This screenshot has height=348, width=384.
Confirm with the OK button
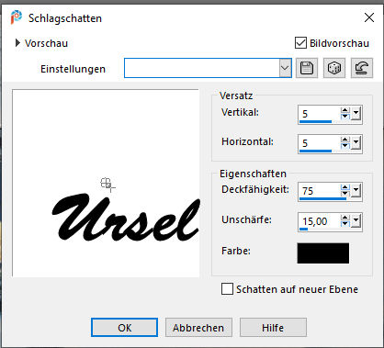124,328
